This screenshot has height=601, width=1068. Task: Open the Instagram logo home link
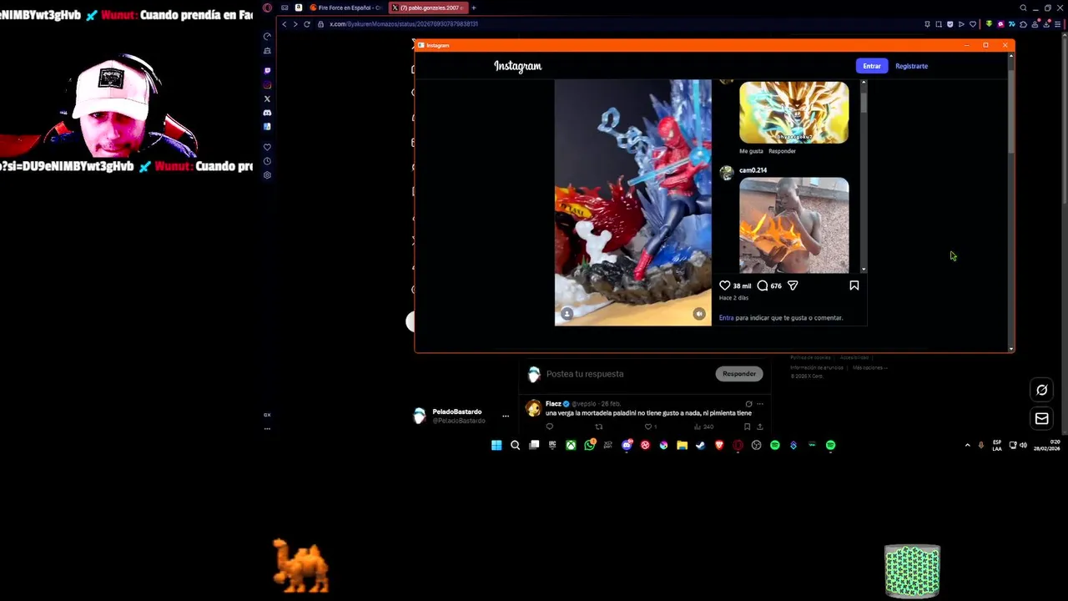click(517, 66)
